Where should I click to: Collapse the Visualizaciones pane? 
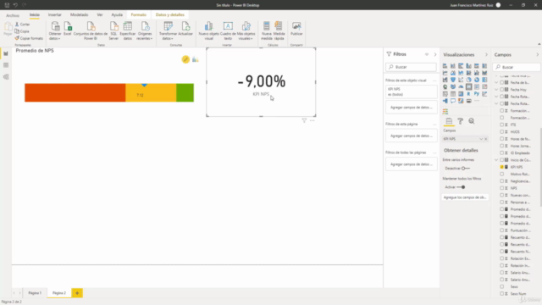(x=486, y=54)
